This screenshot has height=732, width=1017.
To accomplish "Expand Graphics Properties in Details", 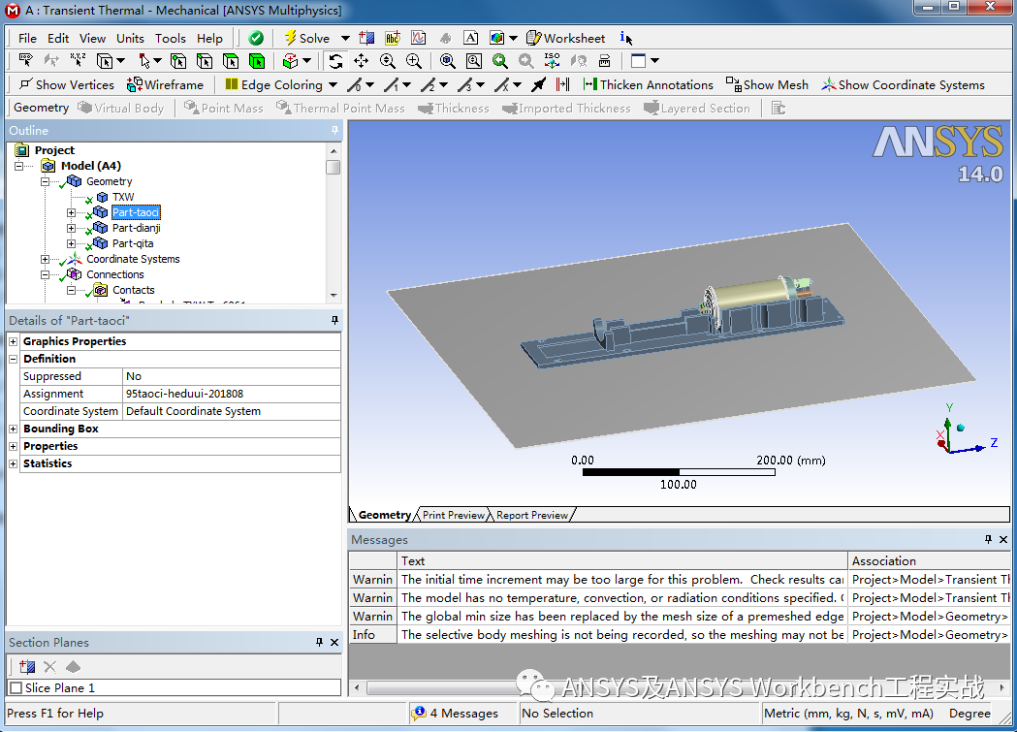I will coord(13,341).
